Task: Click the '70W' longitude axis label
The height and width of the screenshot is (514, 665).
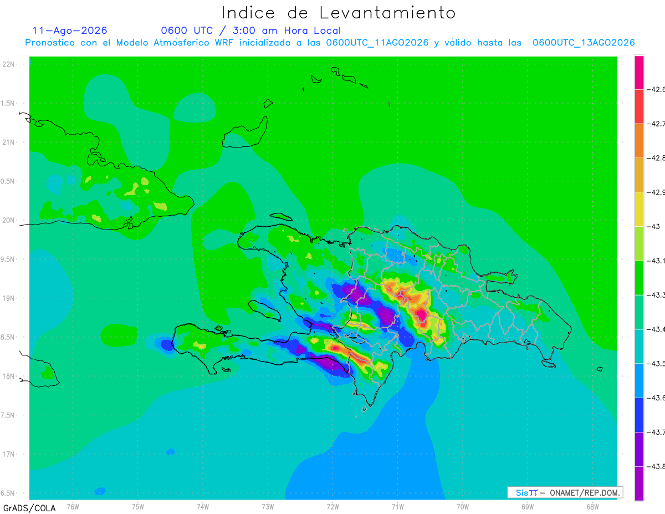Action: click(463, 507)
